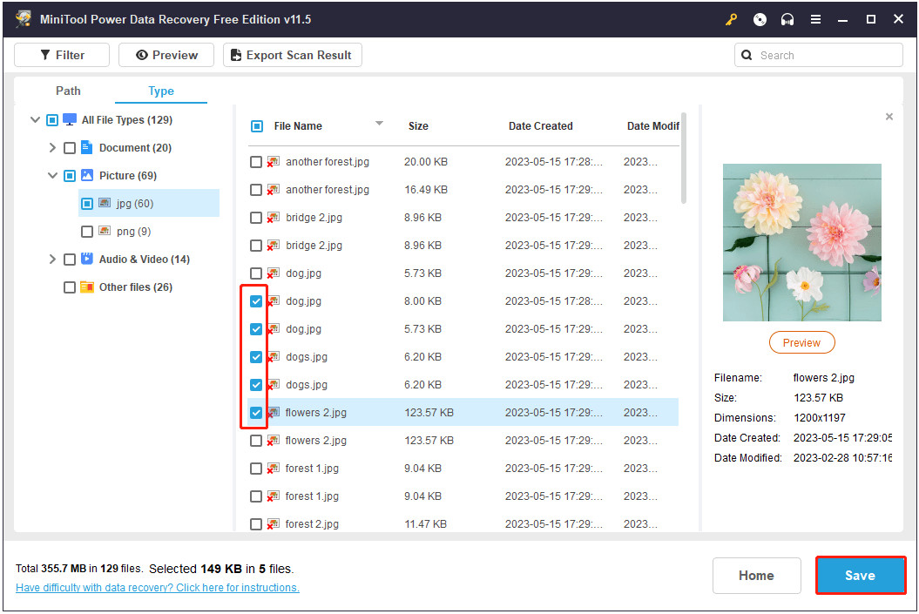Open the data recovery instructions link
Image resolution: width=919 pixels, height=614 pixels.
point(157,588)
